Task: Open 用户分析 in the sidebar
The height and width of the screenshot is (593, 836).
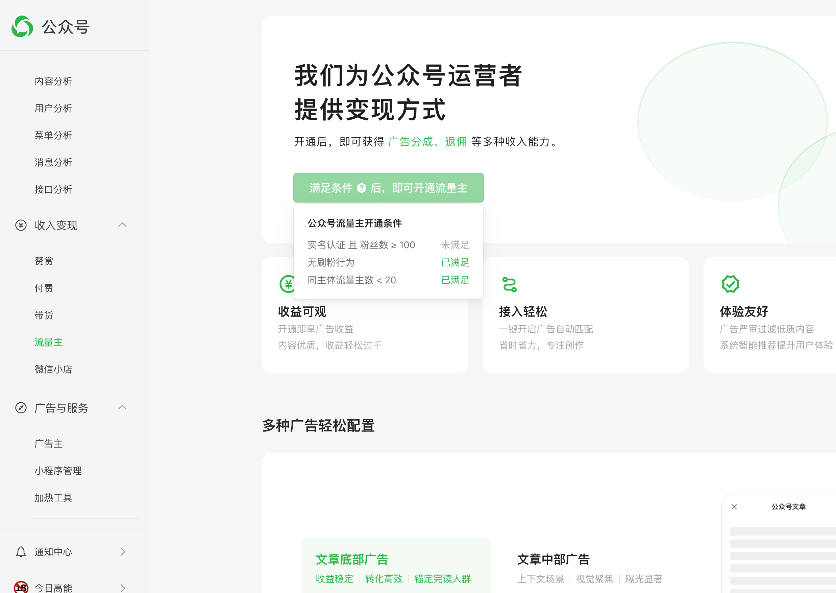Action: point(53,108)
